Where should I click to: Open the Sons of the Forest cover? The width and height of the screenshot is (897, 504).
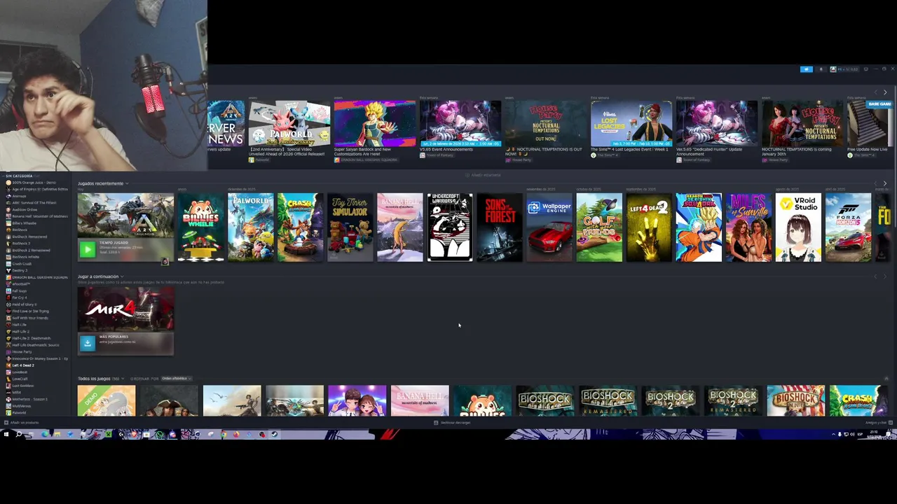tap(500, 227)
